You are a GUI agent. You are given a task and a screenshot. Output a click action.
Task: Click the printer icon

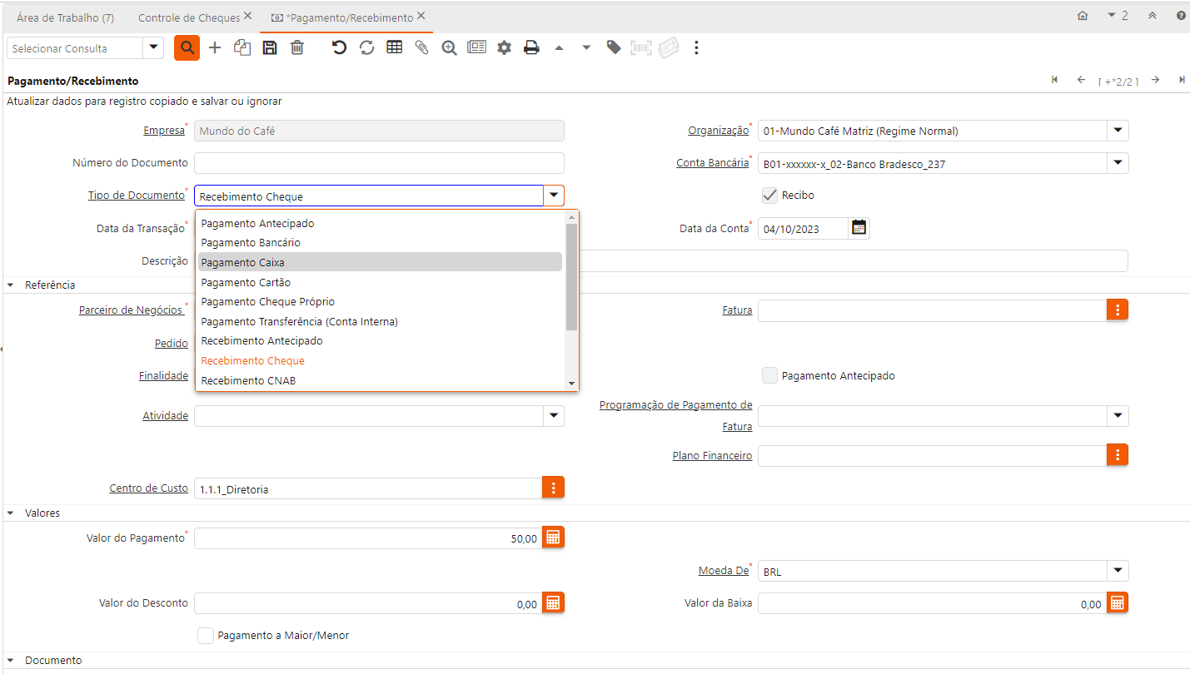pyautogui.click(x=531, y=48)
